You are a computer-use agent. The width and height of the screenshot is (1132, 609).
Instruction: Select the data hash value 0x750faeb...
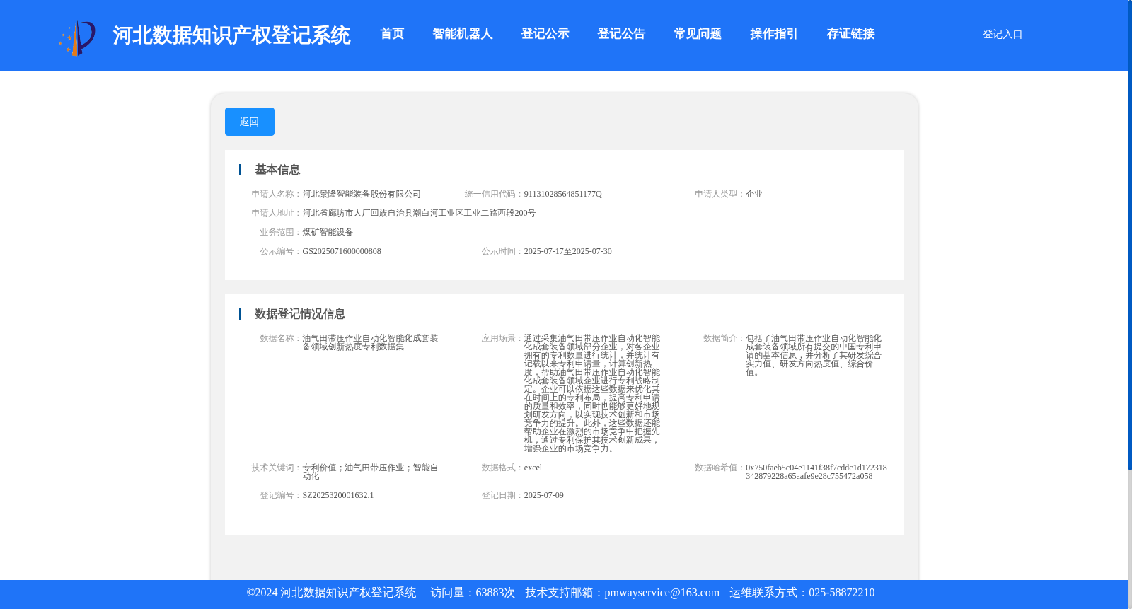816,472
